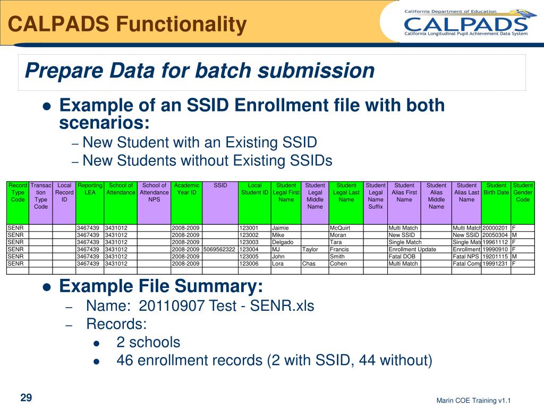This screenshot has width=544, height=408.
Task: Select the 'Student Birth Date' column header
Action: pos(496,203)
